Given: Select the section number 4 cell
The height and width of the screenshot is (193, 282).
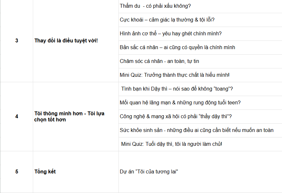Looking at the screenshot, I should (17, 117).
